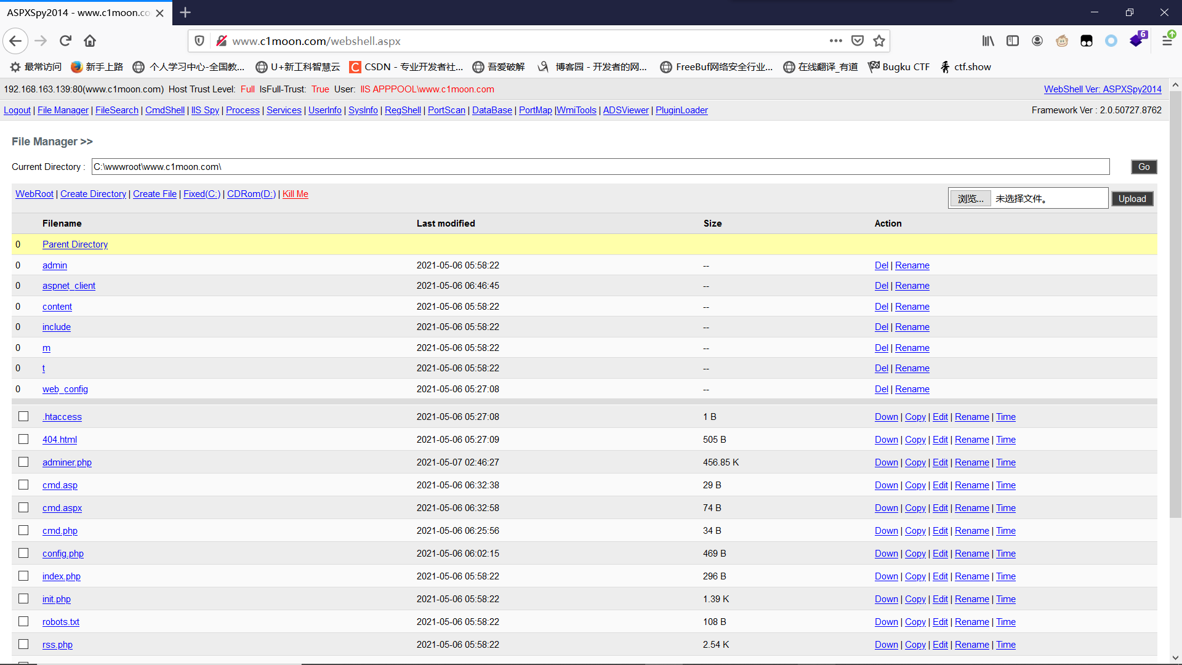Open Bugku CTF bookmark
The height and width of the screenshot is (665, 1182).
tap(899, 66)
